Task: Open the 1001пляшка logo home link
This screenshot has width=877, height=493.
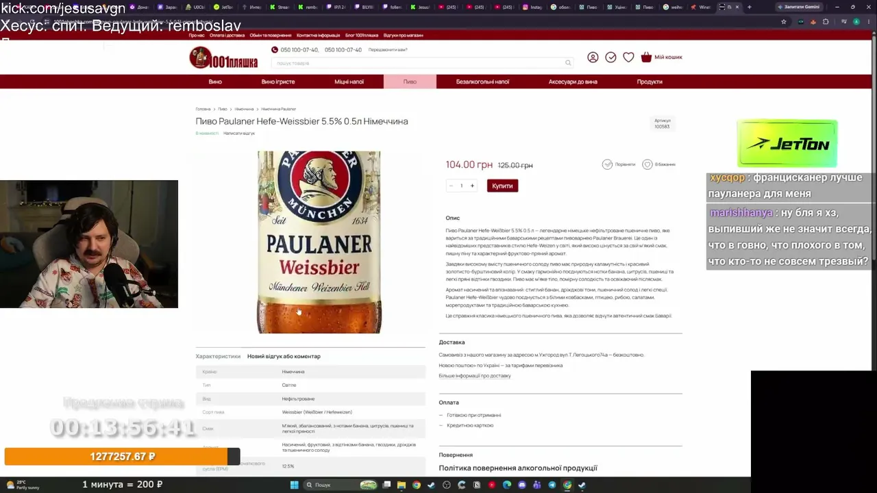Action: click(x=223, y=58)
